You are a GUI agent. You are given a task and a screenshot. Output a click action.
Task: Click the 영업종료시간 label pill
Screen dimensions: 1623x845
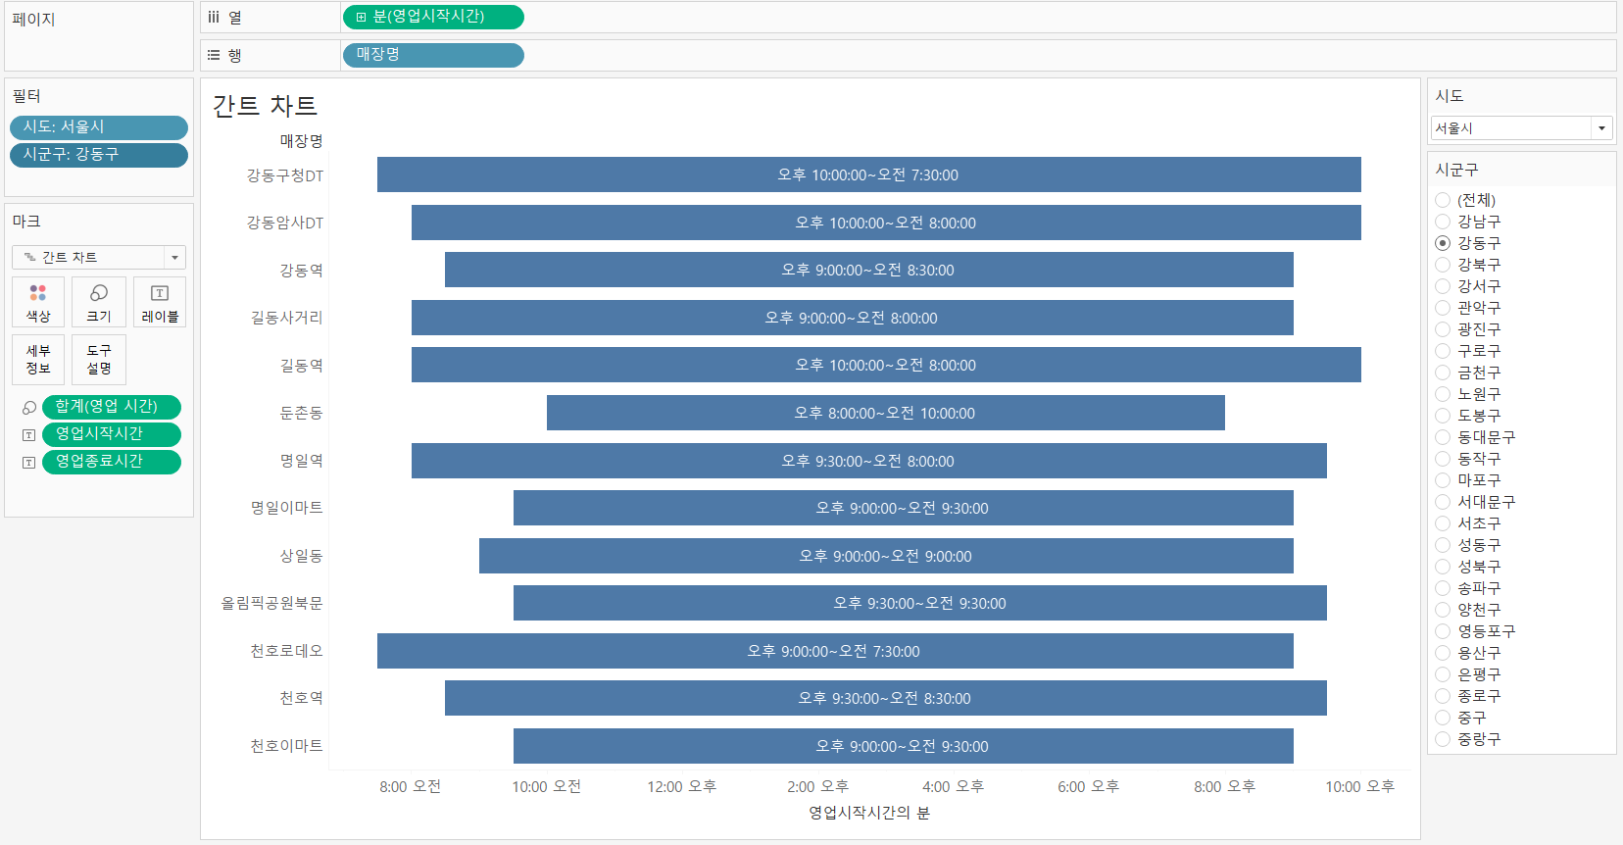[112, 462]
